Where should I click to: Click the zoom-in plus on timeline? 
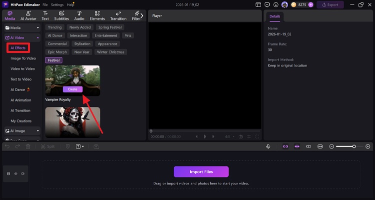[368, 146]
